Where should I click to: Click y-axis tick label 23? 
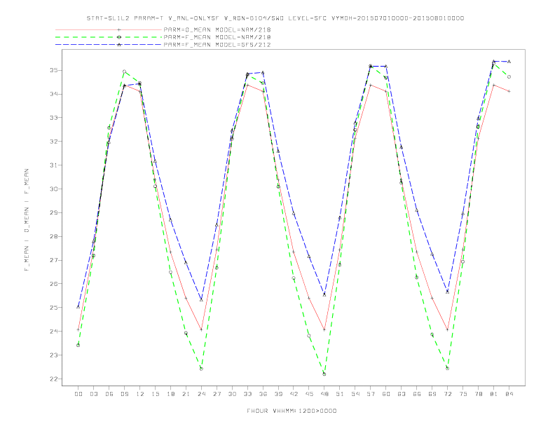tap(53, 355)
